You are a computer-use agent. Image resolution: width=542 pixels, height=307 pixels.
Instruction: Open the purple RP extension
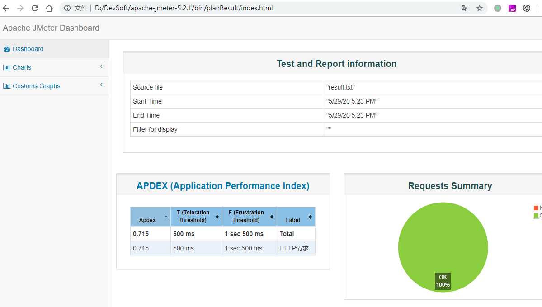click(x=512, y=8)
